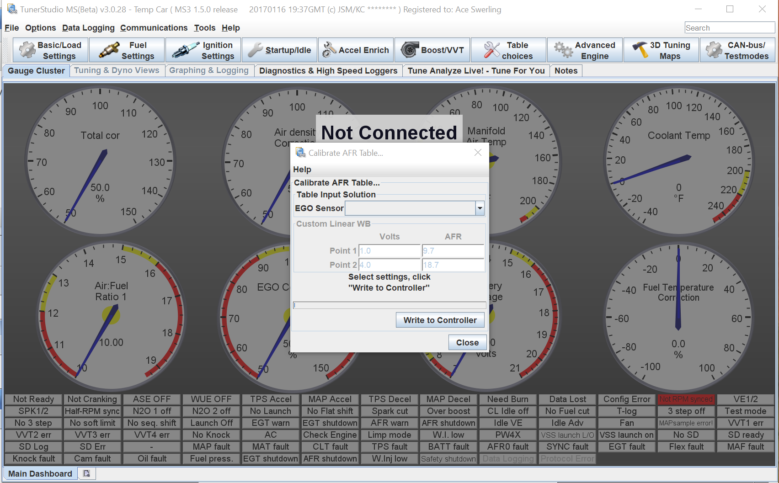Open Table choices toolbar button
This screenshot has height=483, width=779.
[508, 50]
